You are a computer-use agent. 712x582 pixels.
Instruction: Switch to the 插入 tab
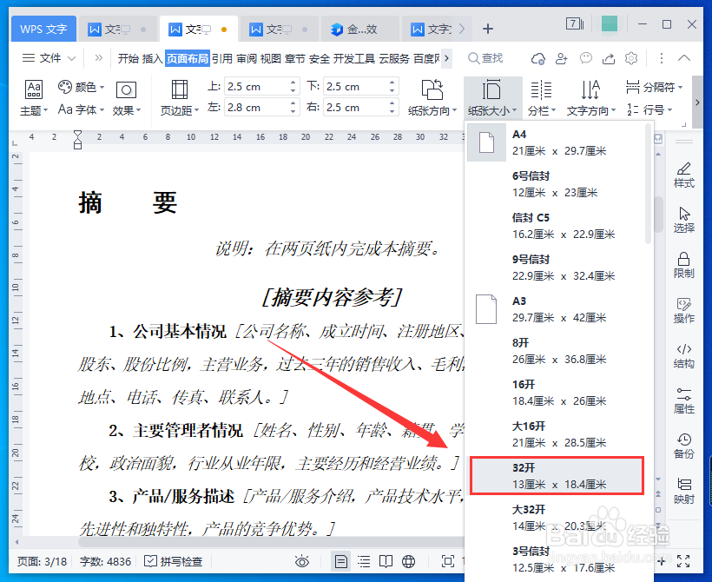click(152, 58)
